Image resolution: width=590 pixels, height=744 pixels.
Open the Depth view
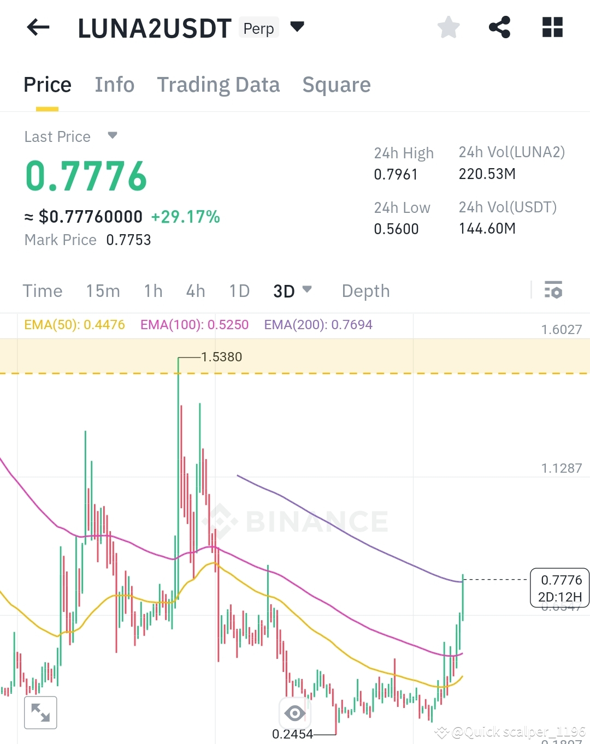(365, 290)
